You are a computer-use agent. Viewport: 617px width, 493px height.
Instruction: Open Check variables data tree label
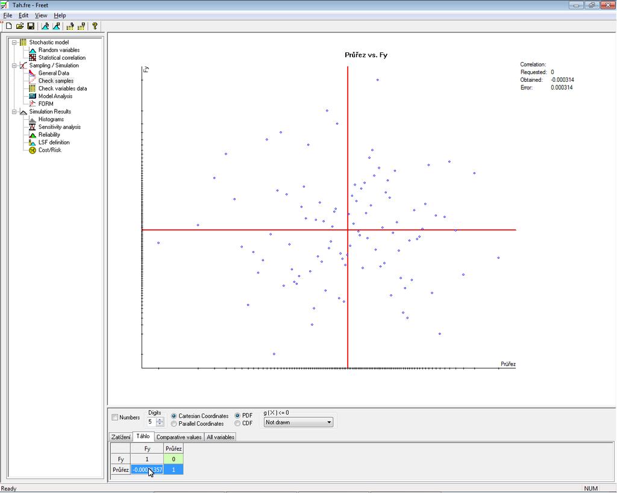63,88
